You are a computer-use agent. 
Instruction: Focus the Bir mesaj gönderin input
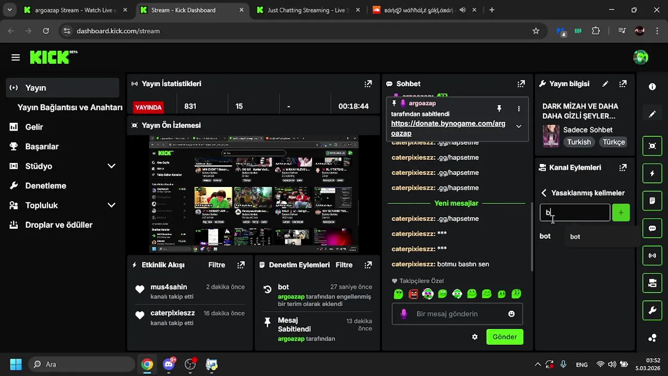coord(457,314)
